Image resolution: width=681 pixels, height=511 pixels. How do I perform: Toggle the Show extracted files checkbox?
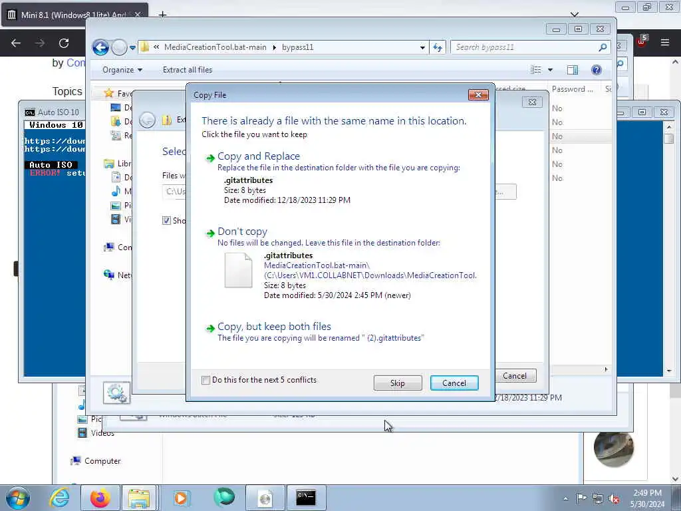pyautogui.click(x=166, y=220)
